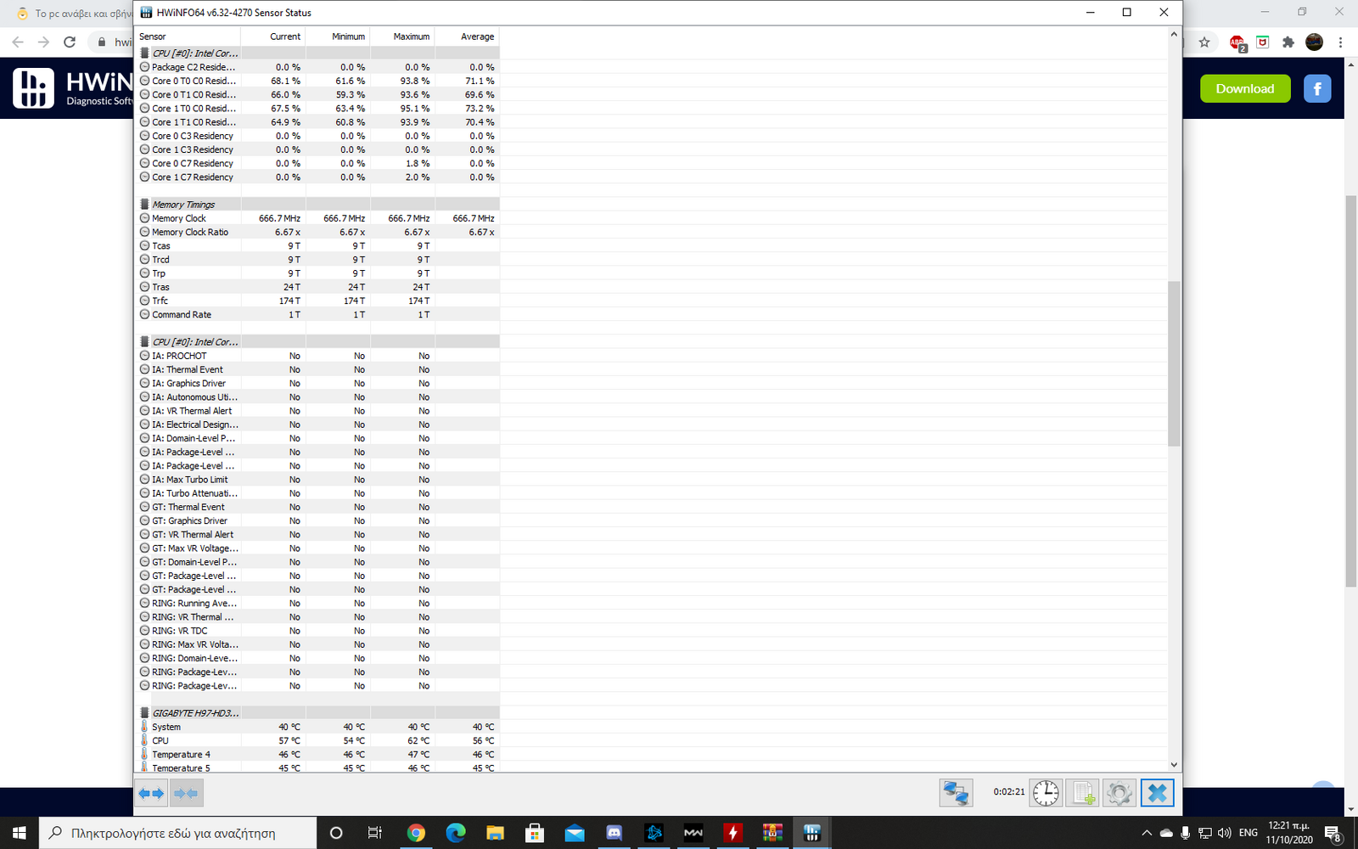The image size is (1358, 849).
Task: Open Mail app from the taskbar
Action: click(x=575, y=833)
